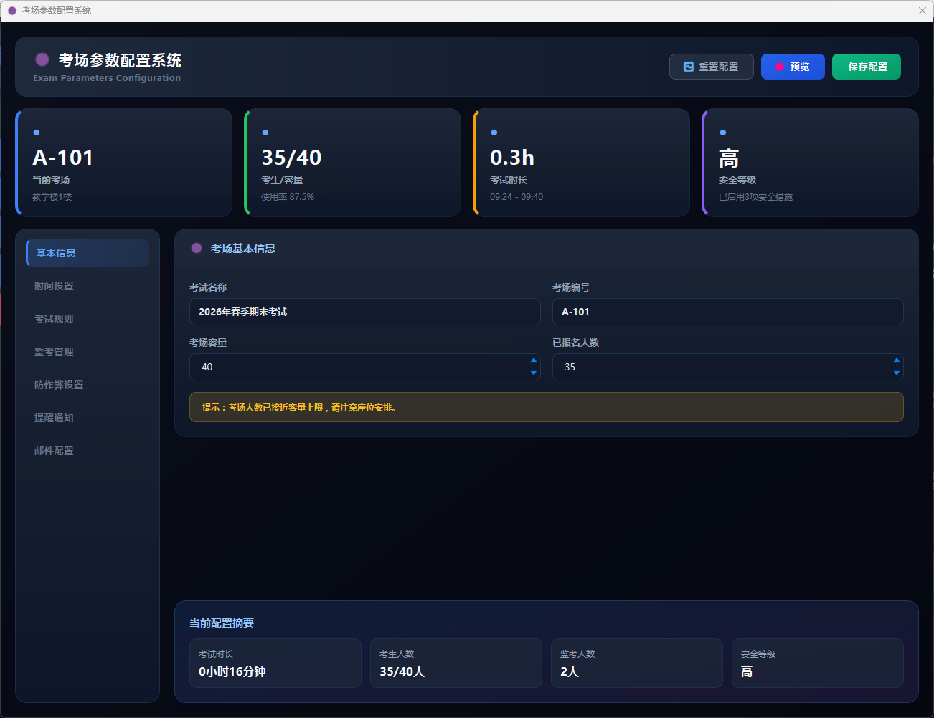Viewport: 934px width, 718px height.
Task: Decrease the 已报名人数 value with the down arrow
Action: click(x=896, y=373)
